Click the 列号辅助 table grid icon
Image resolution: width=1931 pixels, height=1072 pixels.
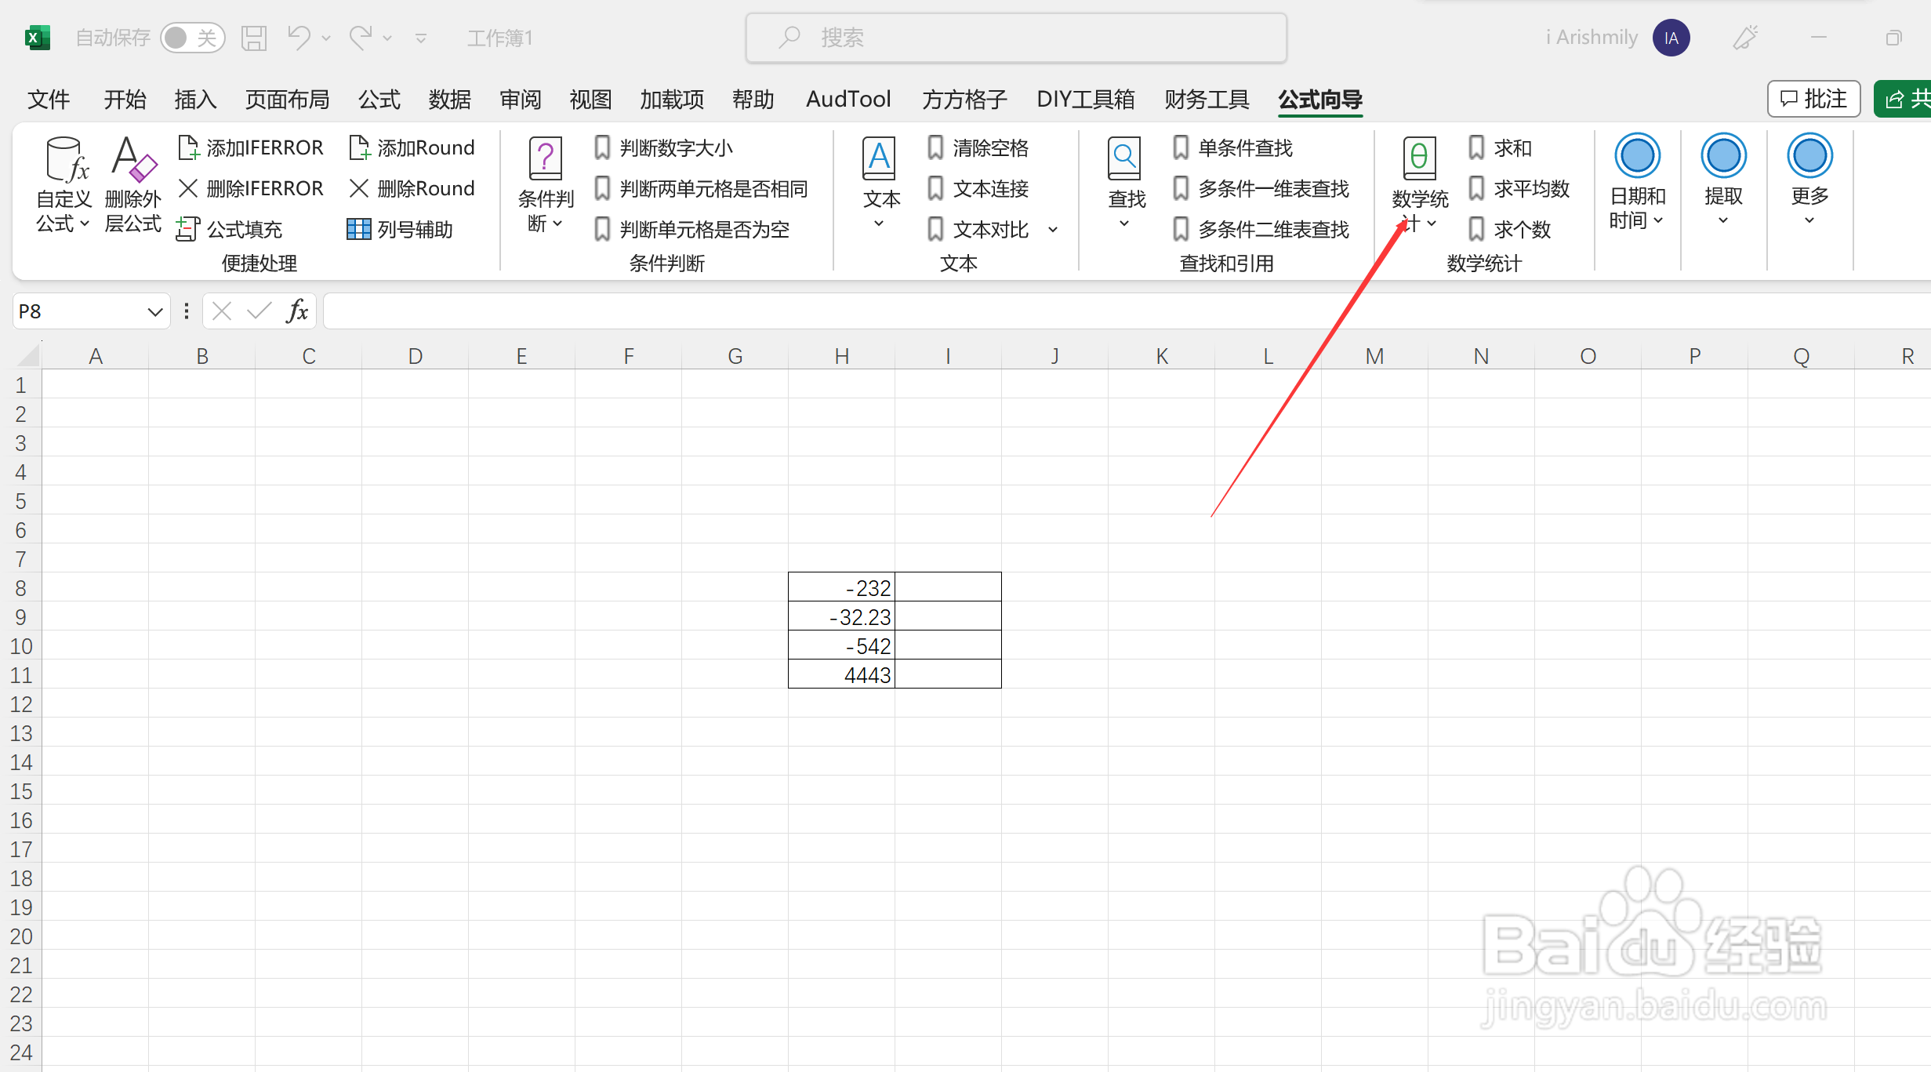tap(358, 229)
